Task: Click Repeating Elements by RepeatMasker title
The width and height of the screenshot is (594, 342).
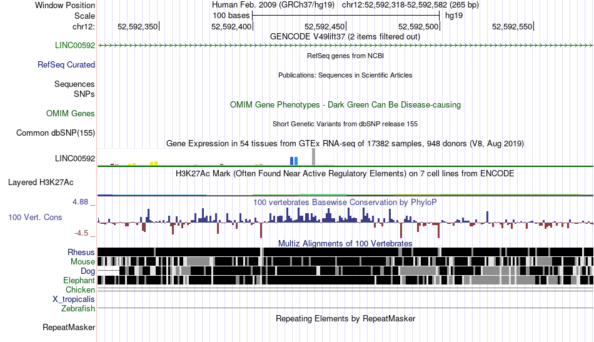Action: click(x=346, y=318)
